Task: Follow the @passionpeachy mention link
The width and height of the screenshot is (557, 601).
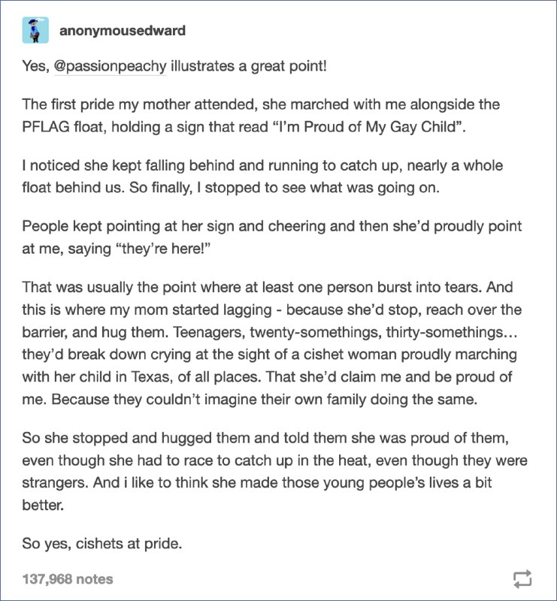Action: tap(110, 66)
